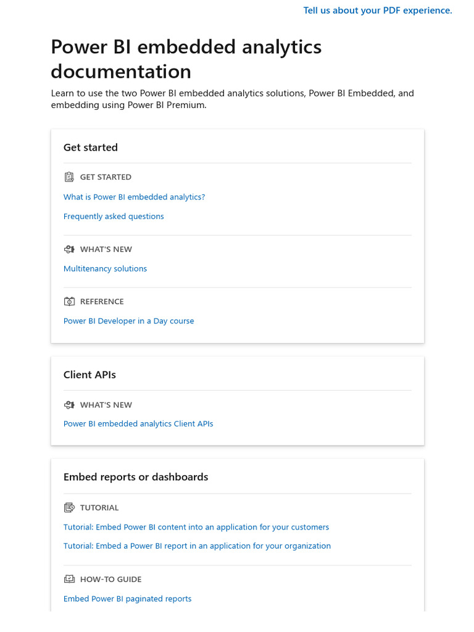Click 'Embed reports or dashboards' card heading
The width and height of the screenshot is (474, 632).
point(136,477)
